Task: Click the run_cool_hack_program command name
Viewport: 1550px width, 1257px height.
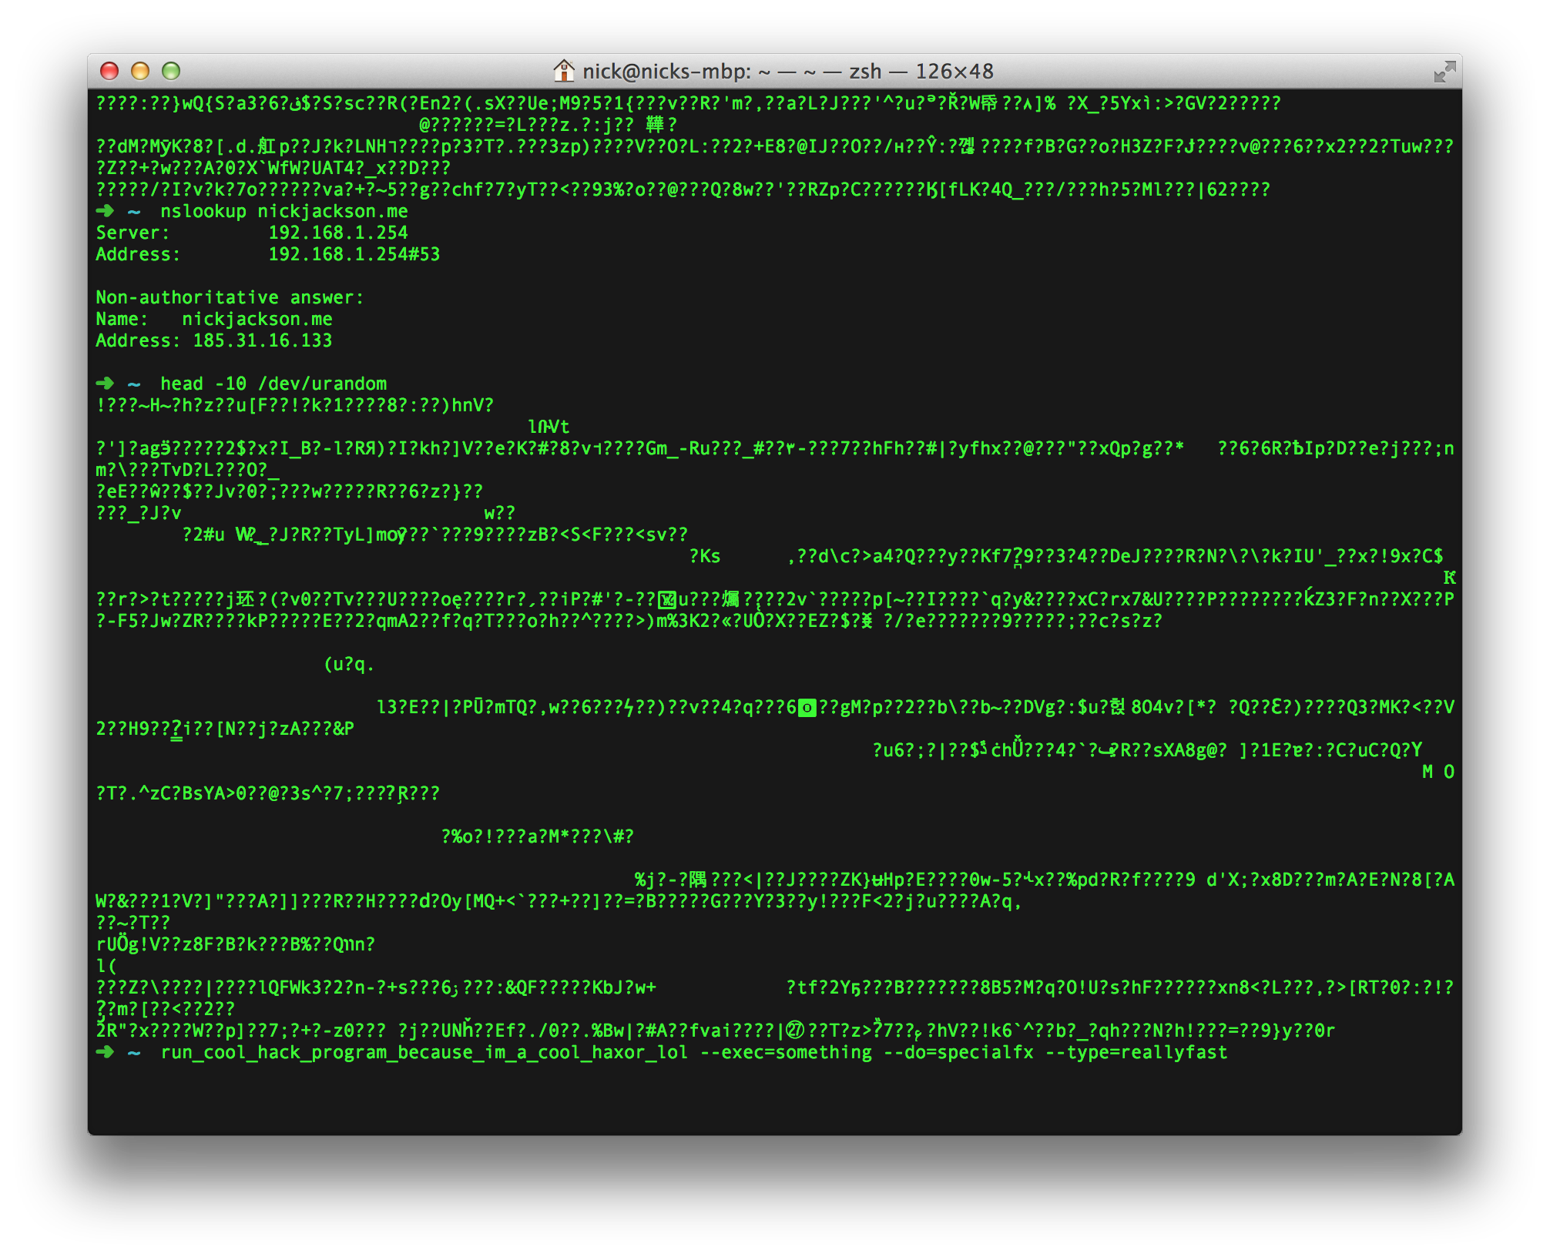Action: [424, 1052]
